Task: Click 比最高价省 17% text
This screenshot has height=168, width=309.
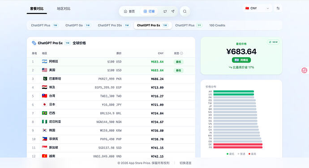Action: [241, 67]
